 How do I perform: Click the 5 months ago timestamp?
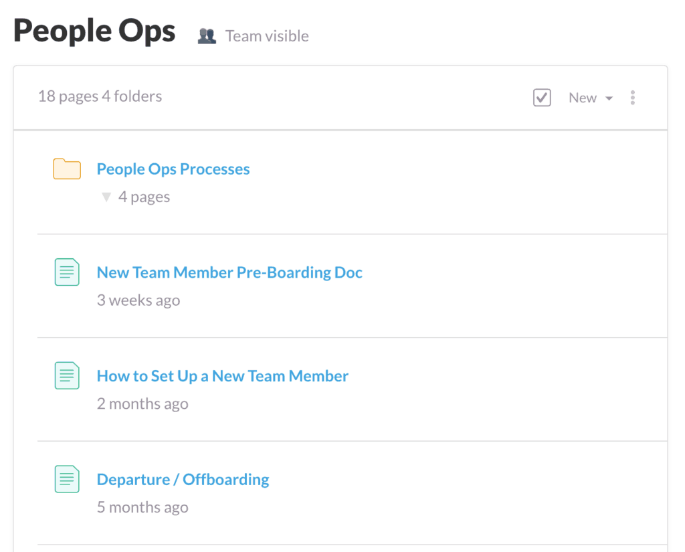pyautogui.click(x=142, y=507)
